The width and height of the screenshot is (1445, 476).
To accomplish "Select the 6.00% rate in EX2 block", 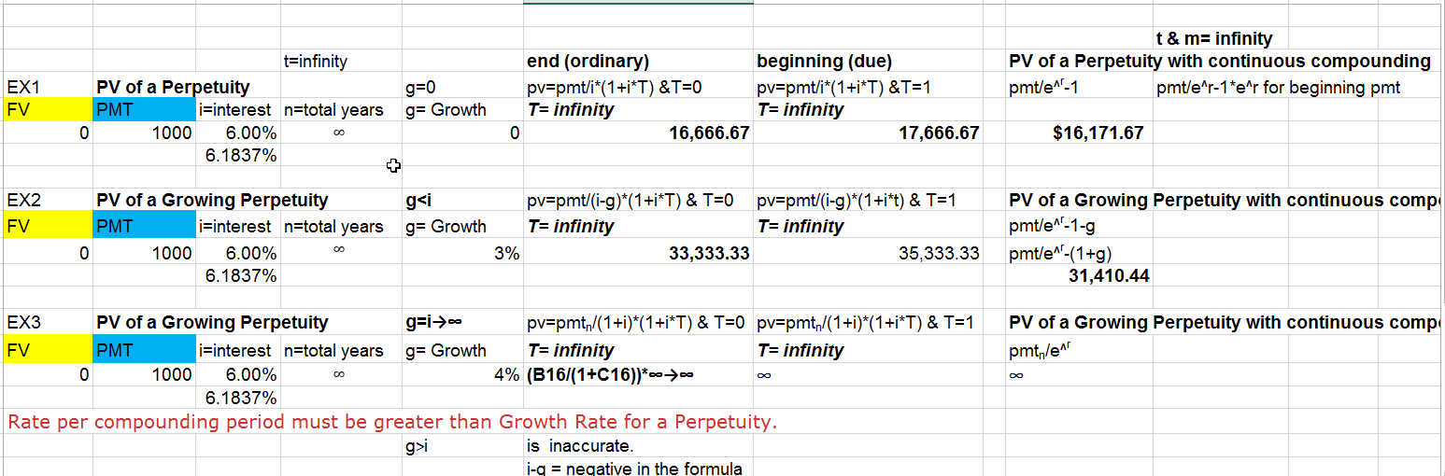I will (238, 252).
